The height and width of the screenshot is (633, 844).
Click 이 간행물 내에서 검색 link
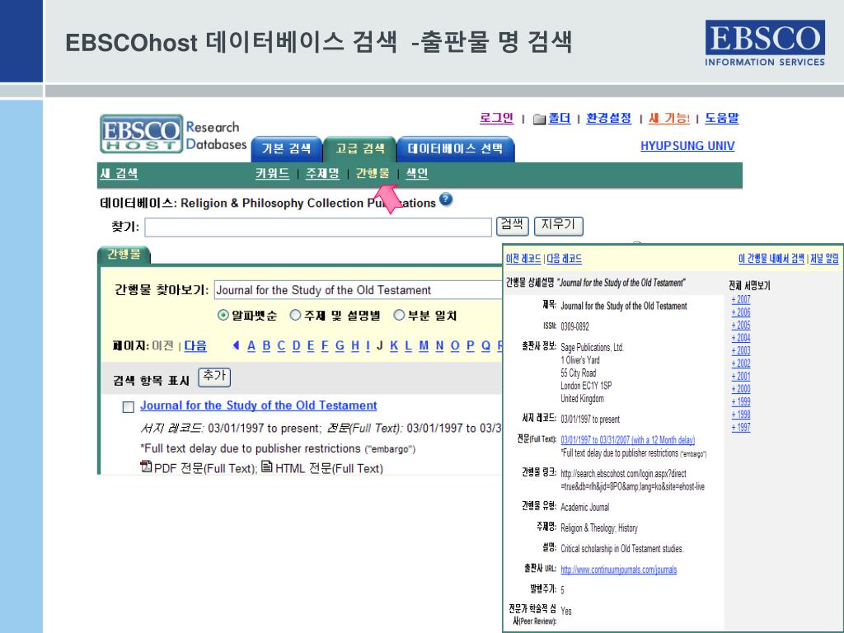(x=771, y=258)
